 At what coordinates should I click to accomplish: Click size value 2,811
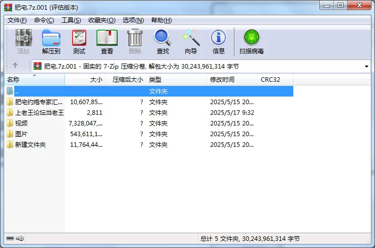click(x=94, y=112)
